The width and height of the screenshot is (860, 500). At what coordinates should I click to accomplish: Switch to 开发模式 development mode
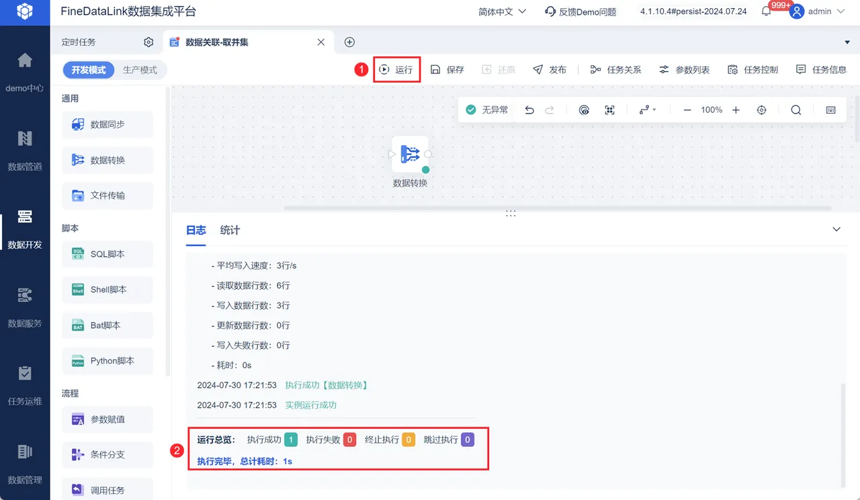(89, 70)
